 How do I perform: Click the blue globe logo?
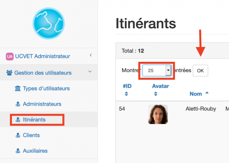pyautogui.click(x=49, y=24)
